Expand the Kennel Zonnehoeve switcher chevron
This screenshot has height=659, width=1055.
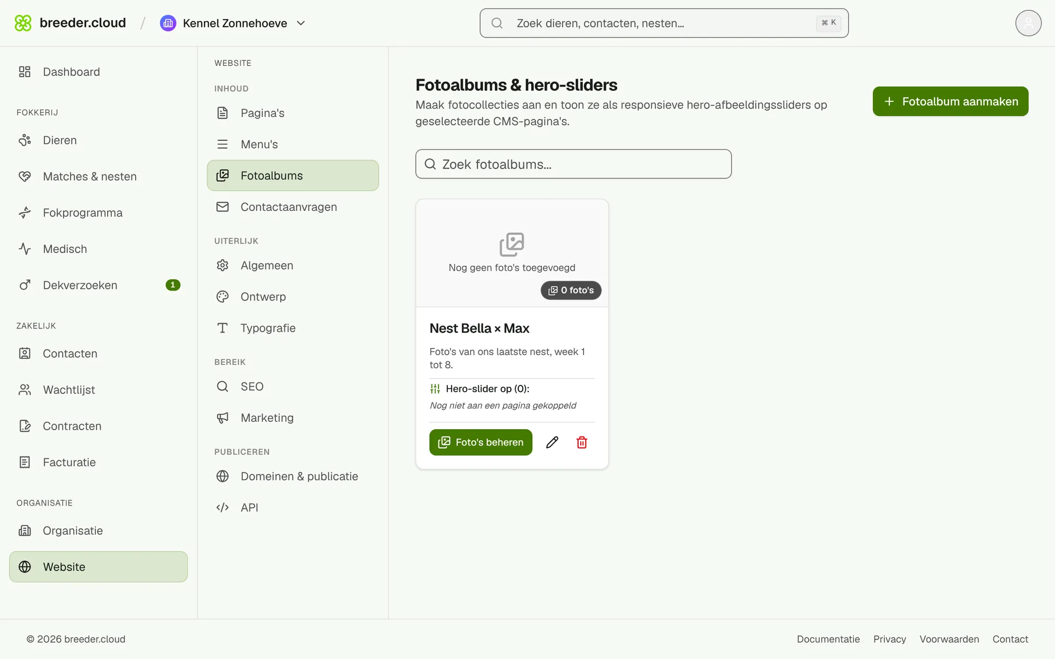coord(301,23)
